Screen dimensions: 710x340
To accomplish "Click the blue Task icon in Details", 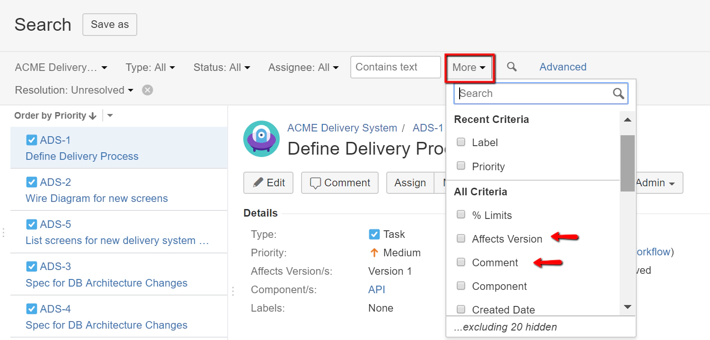I will click(374, 234).
